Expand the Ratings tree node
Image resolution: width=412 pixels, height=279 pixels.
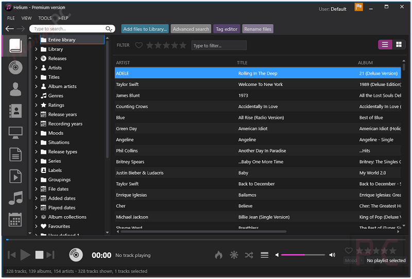coord(36,105)
